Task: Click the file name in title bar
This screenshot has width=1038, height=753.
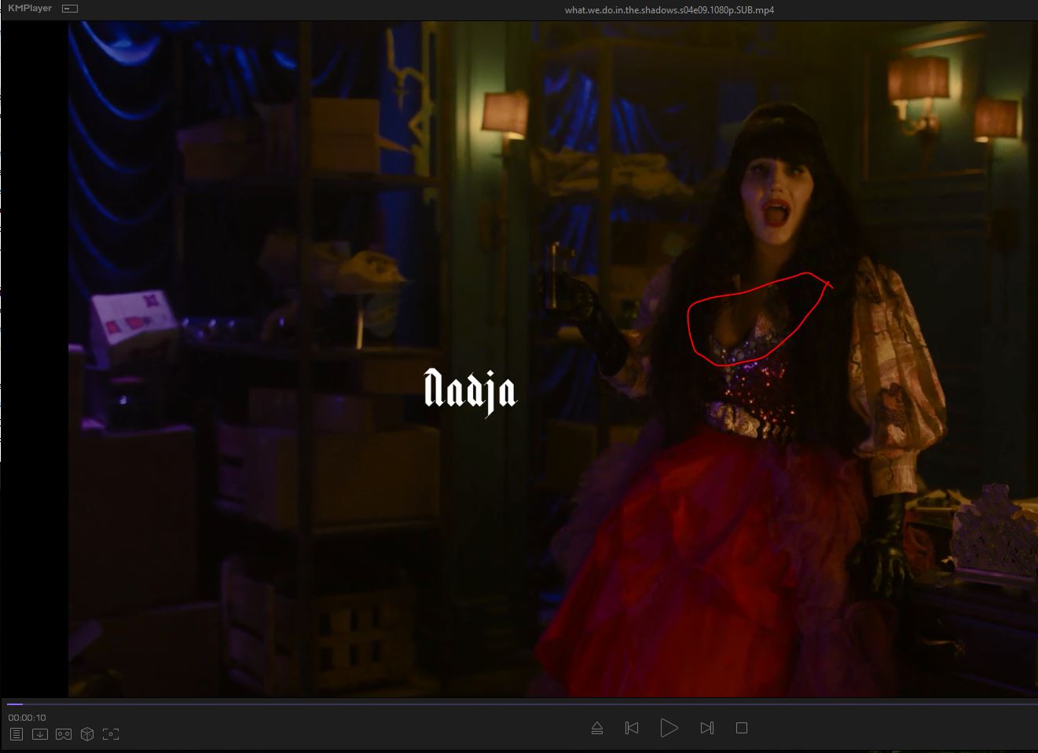Action: (669, 10)
